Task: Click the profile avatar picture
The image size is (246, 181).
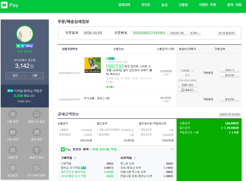Action: point(25,34)
